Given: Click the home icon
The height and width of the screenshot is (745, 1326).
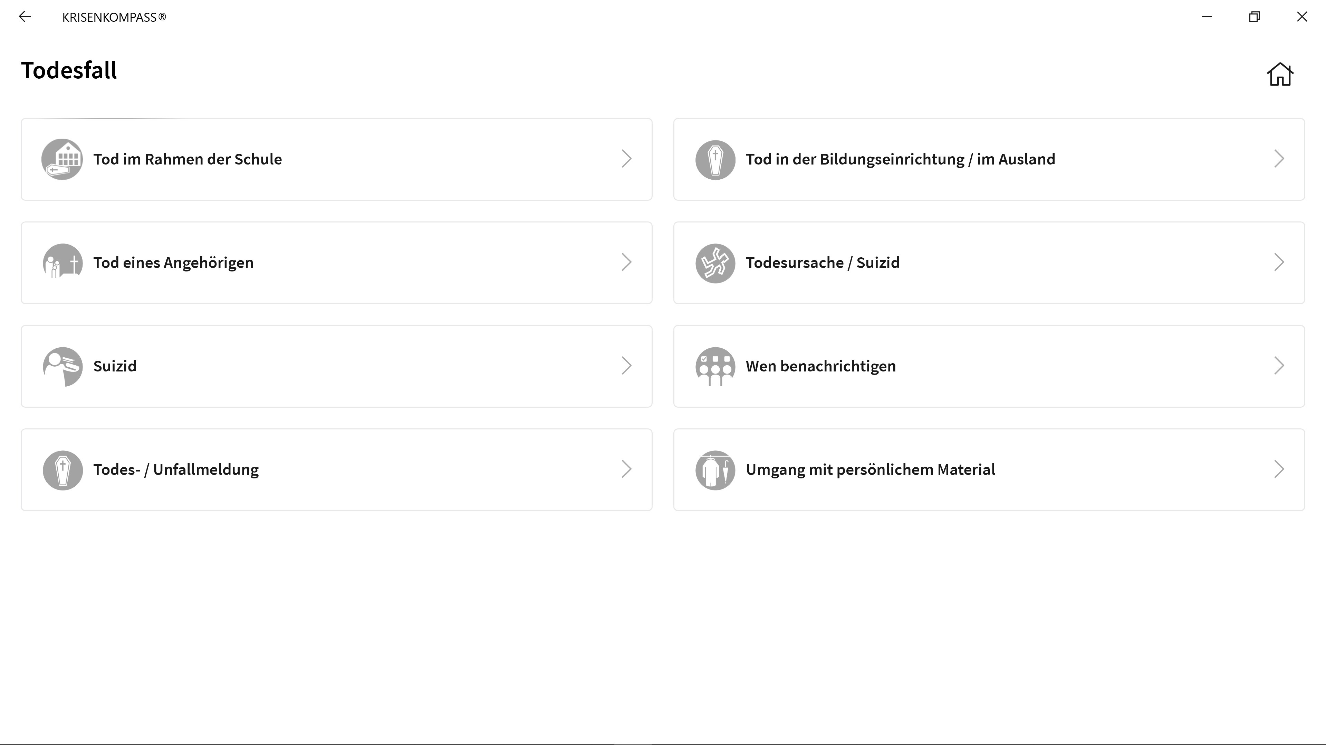Looking at the screenshot, I should coord(1280,74).
